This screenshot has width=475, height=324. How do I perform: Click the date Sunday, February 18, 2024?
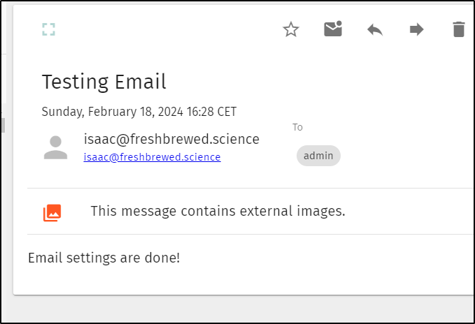(113, 112)
